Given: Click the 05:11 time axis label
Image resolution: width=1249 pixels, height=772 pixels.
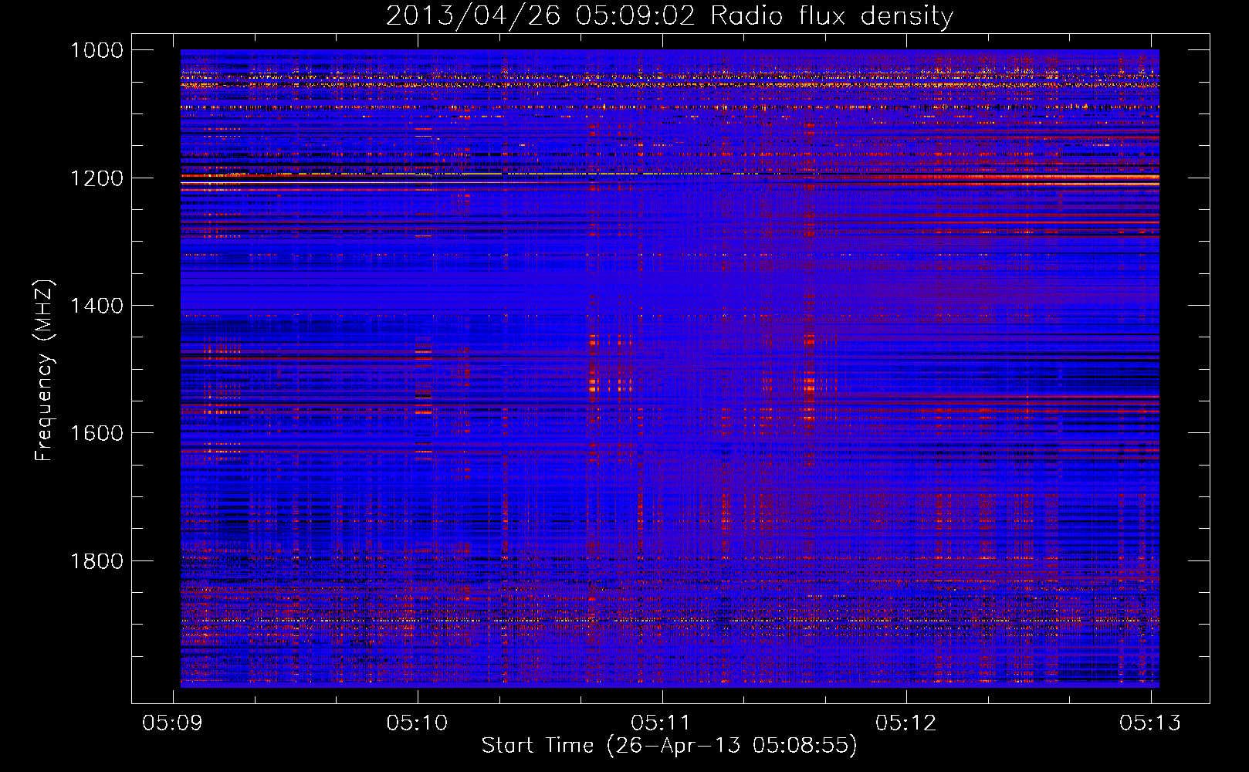Looking at the screenshot, I should point(662,723).
